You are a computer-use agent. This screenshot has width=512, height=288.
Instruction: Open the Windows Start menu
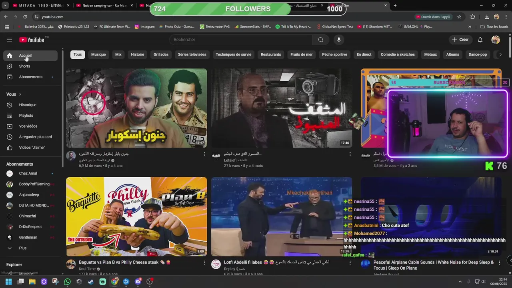[8, 282]
